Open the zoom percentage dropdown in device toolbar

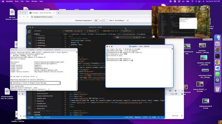click(x=111, y=21)
